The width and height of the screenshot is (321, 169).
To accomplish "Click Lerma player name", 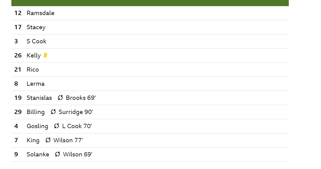I will coord(36,84).
